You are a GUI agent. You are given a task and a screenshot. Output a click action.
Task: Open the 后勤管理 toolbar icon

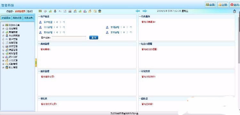tap(95, 11)
